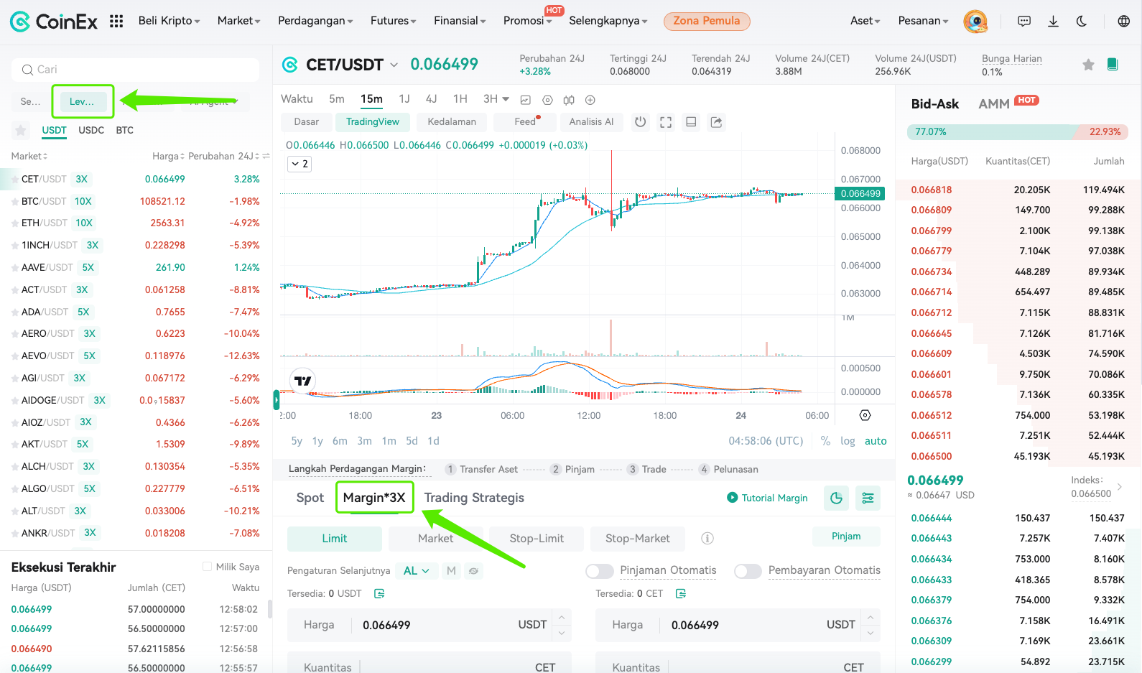Increase the left Harga stepper up
Screen dimensions: 1142x673
pos(562,617)
